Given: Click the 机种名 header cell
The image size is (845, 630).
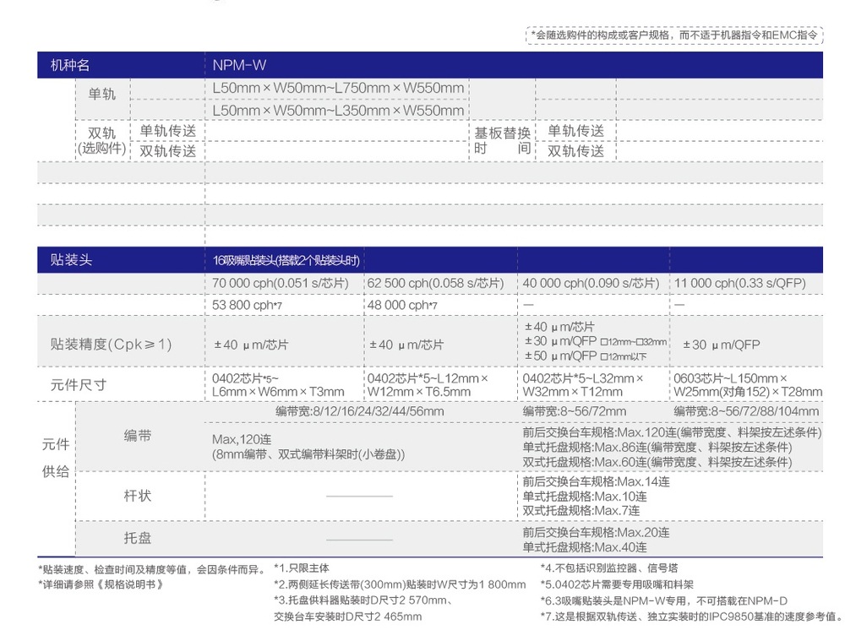Looking at the screenshot, I should pyautogui.click(x=69, y=65).
